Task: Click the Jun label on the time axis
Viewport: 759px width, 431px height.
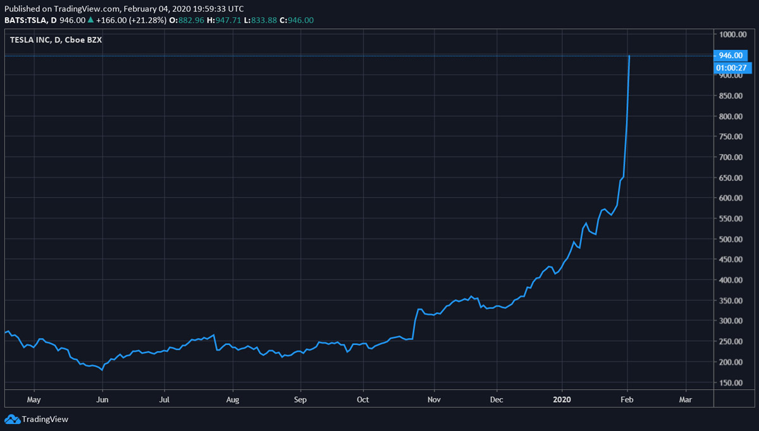Action: [102, 400]
